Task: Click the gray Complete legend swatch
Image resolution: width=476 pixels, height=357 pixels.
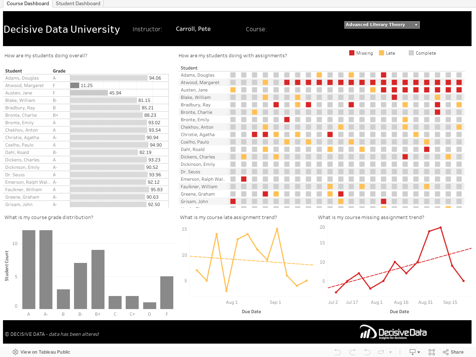Action: (411, 53)
